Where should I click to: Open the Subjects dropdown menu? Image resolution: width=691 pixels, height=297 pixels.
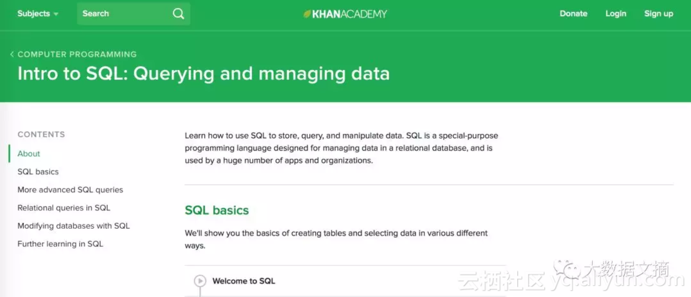pos(38,14)
